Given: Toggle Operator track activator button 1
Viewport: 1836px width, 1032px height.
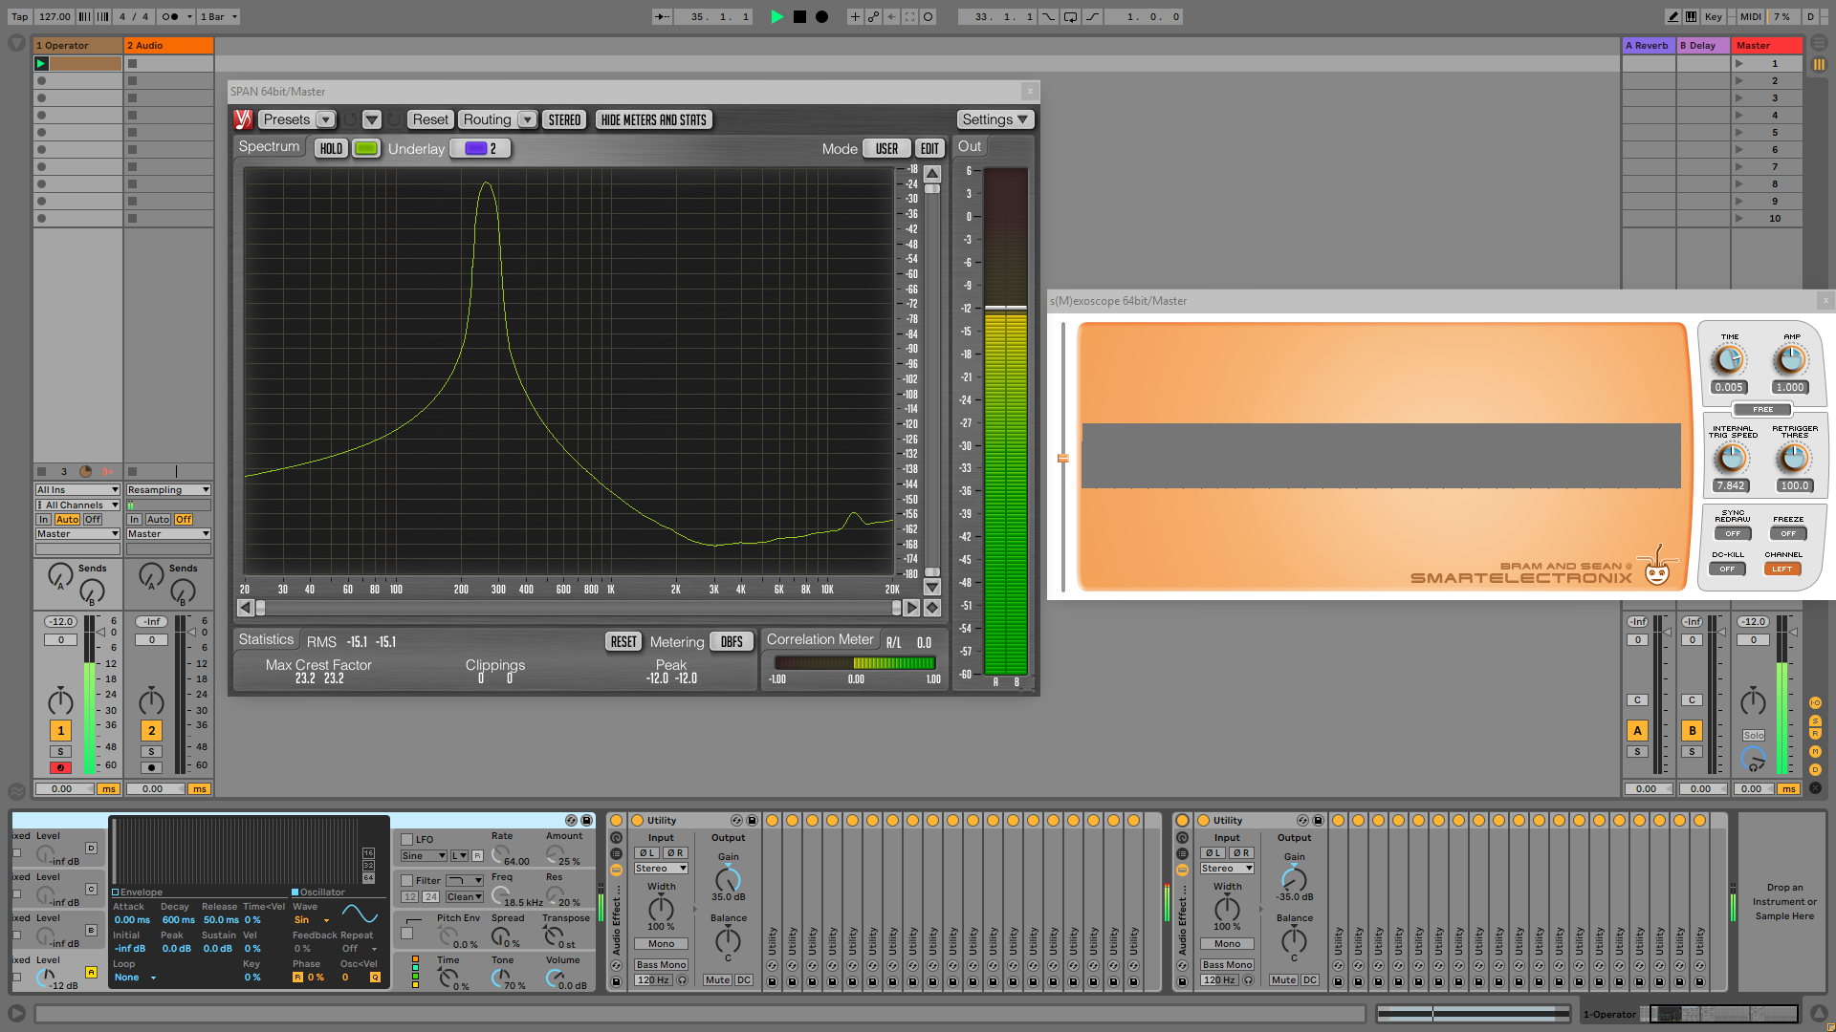Looking at the screenshot, I should click(x=60, y=730).
